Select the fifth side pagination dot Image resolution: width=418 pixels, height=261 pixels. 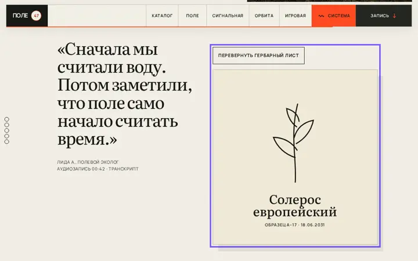coord(6,142)
